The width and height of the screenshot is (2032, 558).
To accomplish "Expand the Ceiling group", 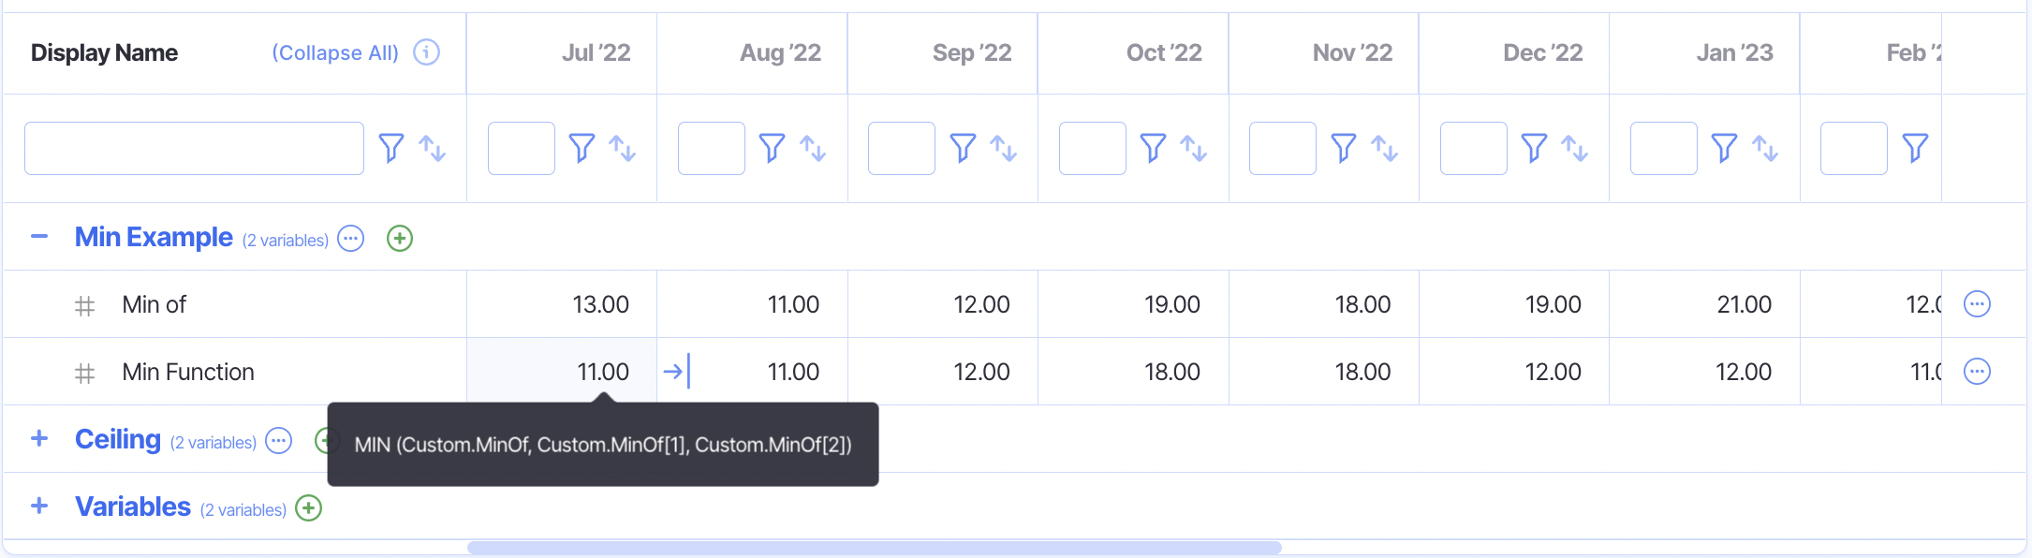I will 39,439.
